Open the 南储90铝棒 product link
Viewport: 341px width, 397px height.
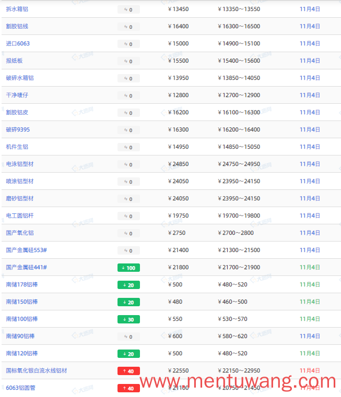(x=20, y=336)
